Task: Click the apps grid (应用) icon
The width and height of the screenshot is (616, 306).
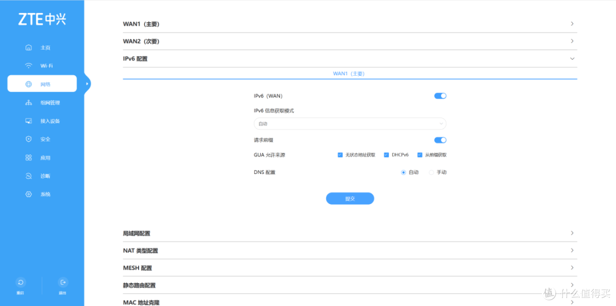Action: point(29,158)
